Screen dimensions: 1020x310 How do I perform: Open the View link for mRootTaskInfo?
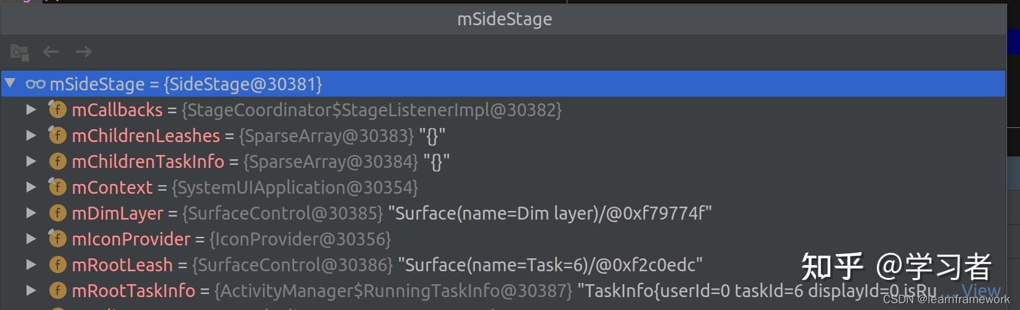[981, 291]
